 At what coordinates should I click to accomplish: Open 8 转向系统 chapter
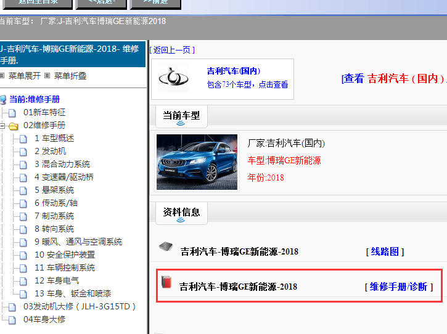[x=54, y=229]
